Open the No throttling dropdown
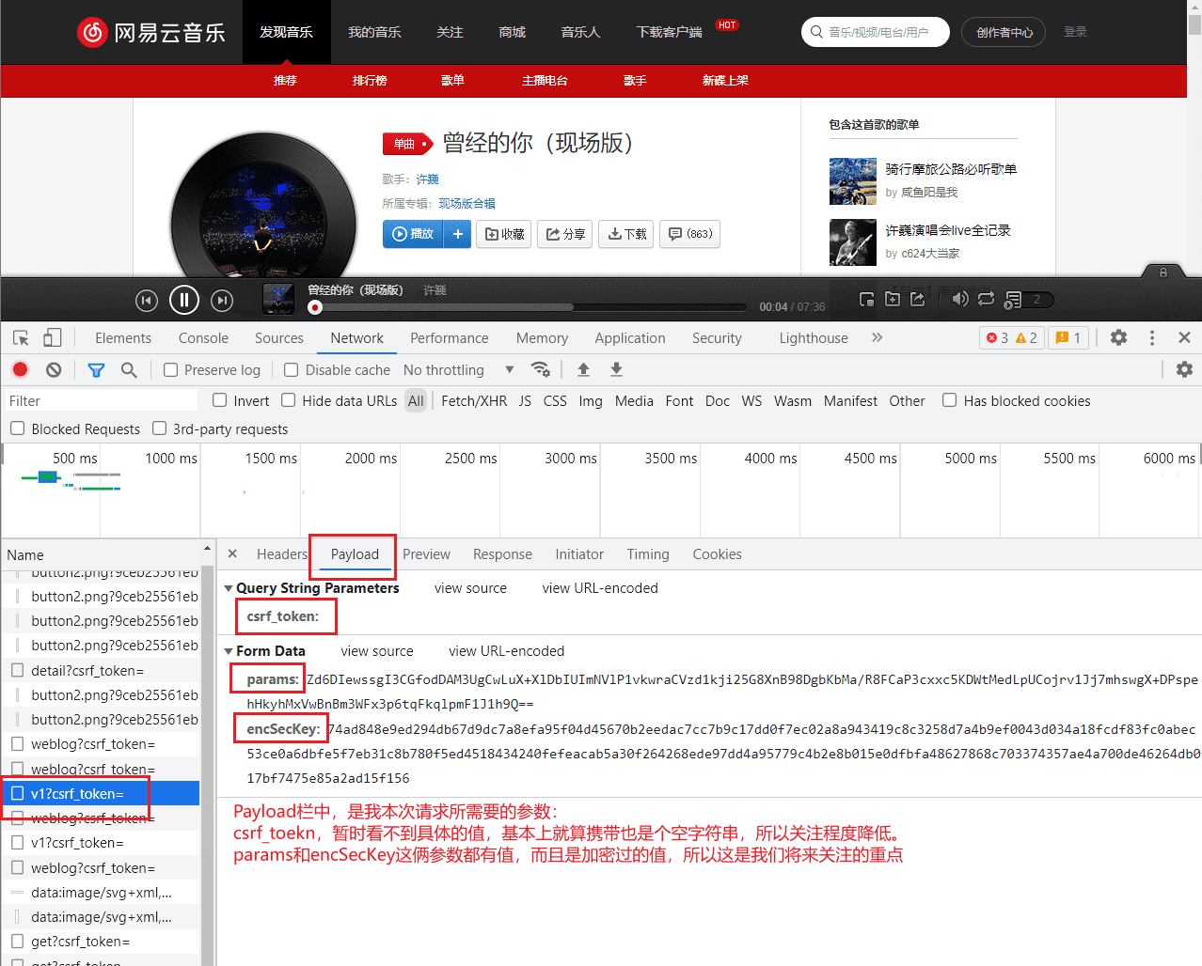This screenshot has width=1202, height=966. click(x=459, y=370)
